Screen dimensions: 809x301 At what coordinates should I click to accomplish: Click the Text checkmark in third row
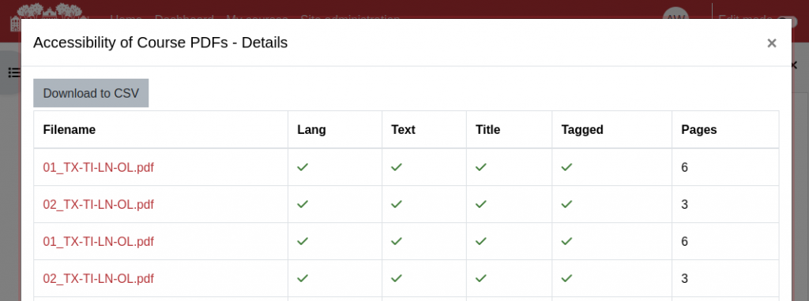[x=397, y=241]
